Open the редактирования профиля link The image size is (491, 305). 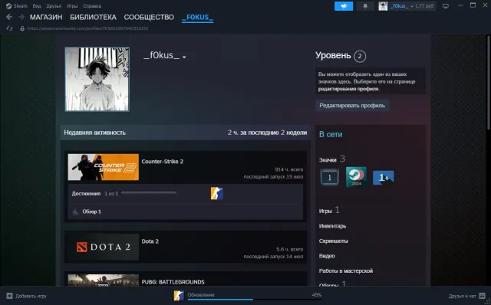348,89
